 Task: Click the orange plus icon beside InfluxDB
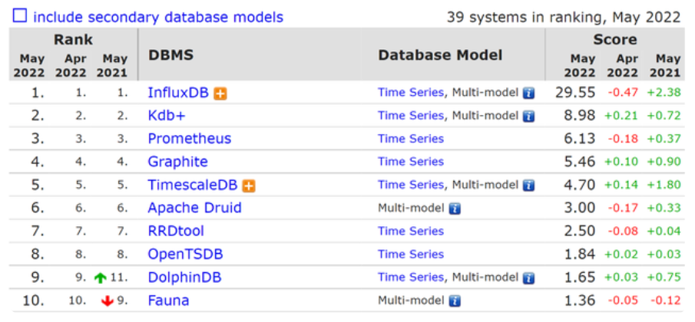point(221,94)
